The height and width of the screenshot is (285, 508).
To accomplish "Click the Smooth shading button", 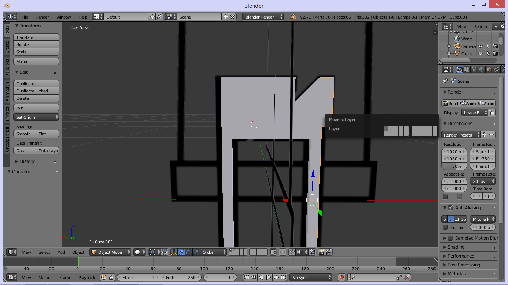I will point(25,134).
